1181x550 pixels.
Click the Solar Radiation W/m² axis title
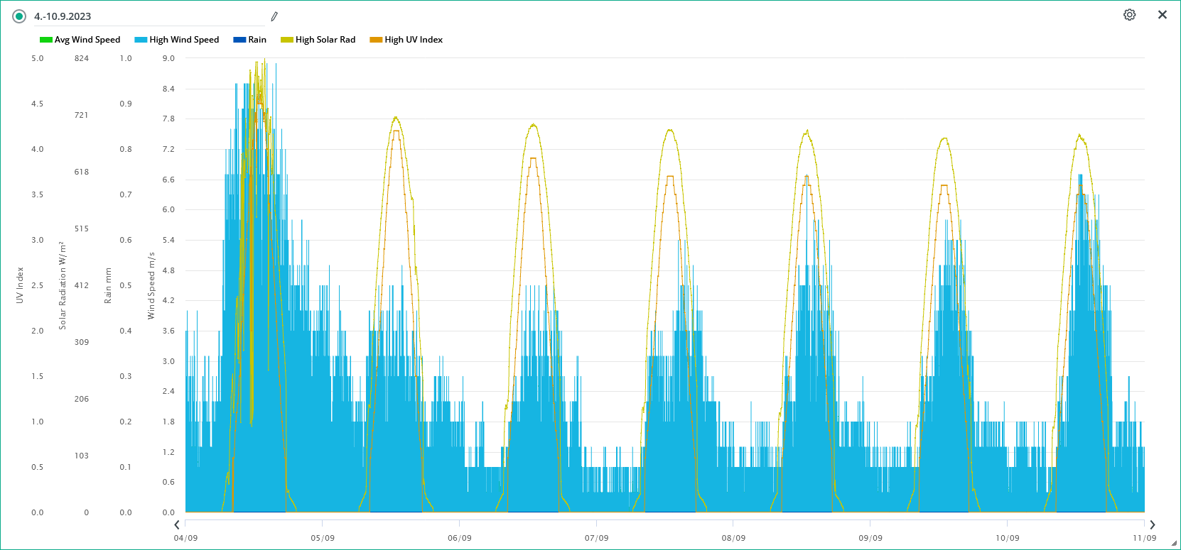tap(63, 285)
